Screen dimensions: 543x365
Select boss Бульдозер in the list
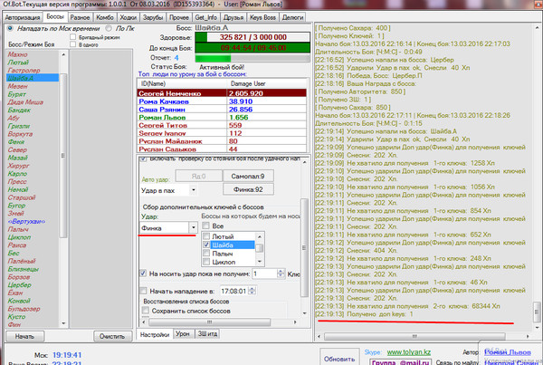pos(24,309)
